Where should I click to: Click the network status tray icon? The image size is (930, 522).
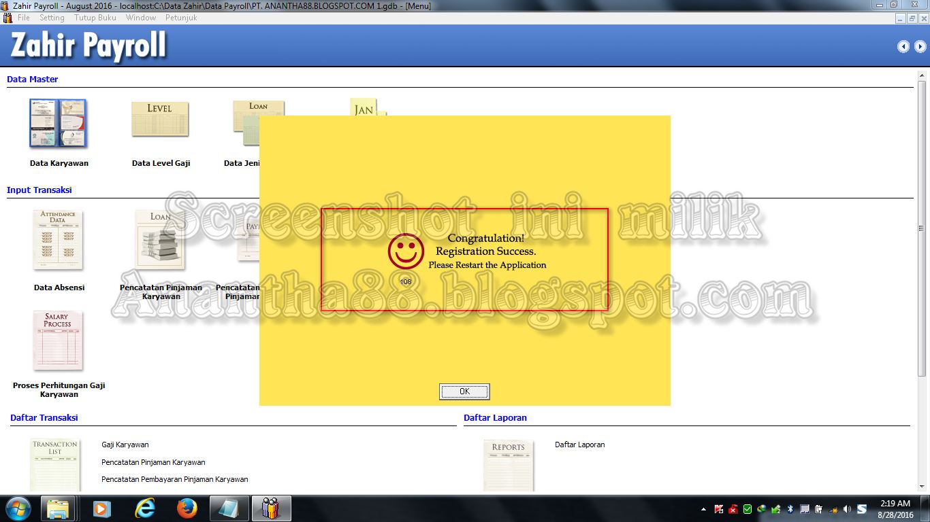point(833,509)
